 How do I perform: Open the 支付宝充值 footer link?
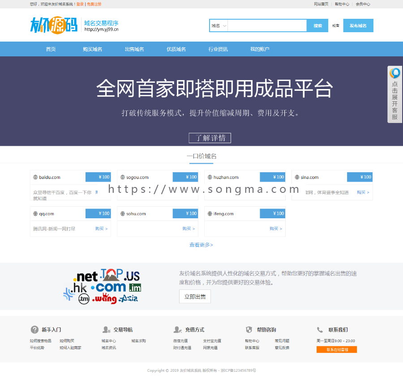click(212, 341)
